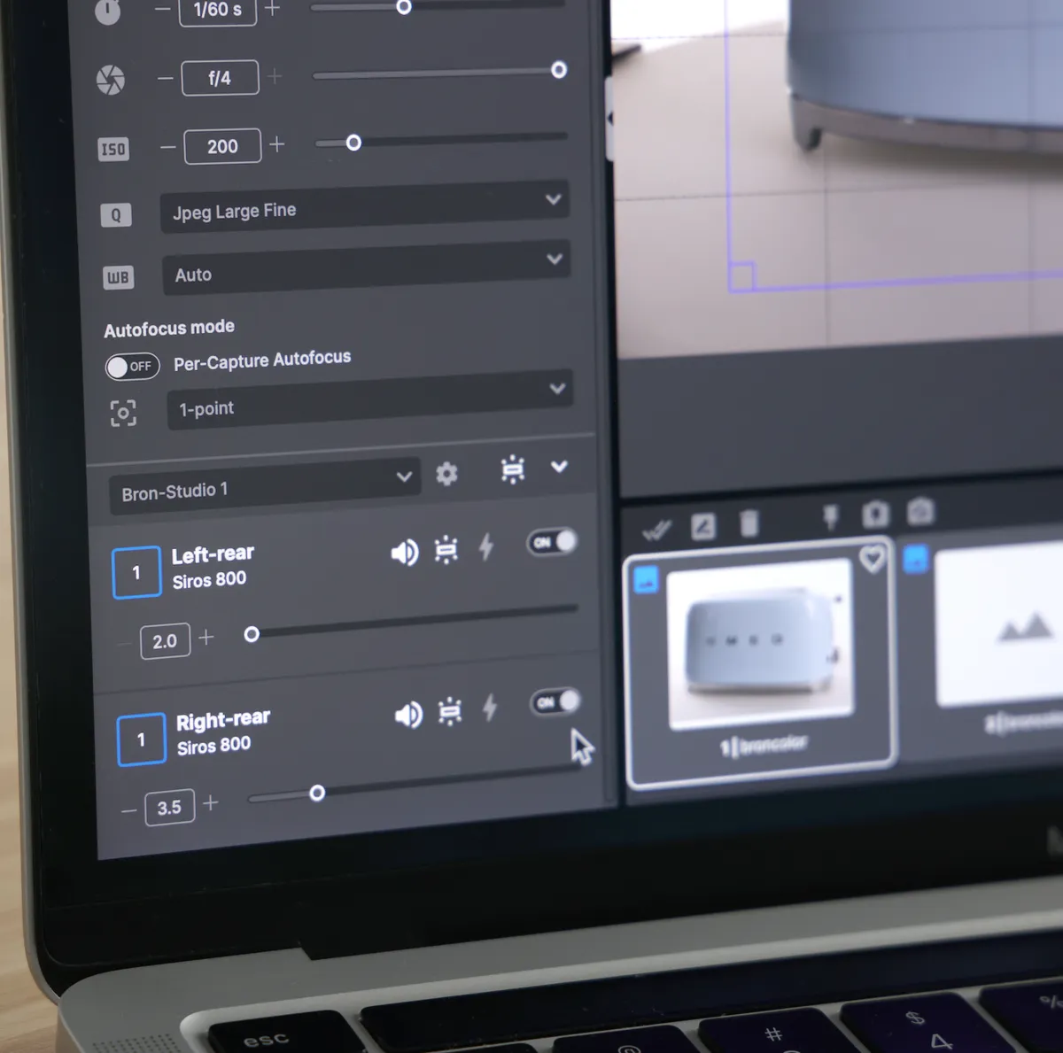
Task: Increase shutter speed with plus button
Action: (272, 9)
